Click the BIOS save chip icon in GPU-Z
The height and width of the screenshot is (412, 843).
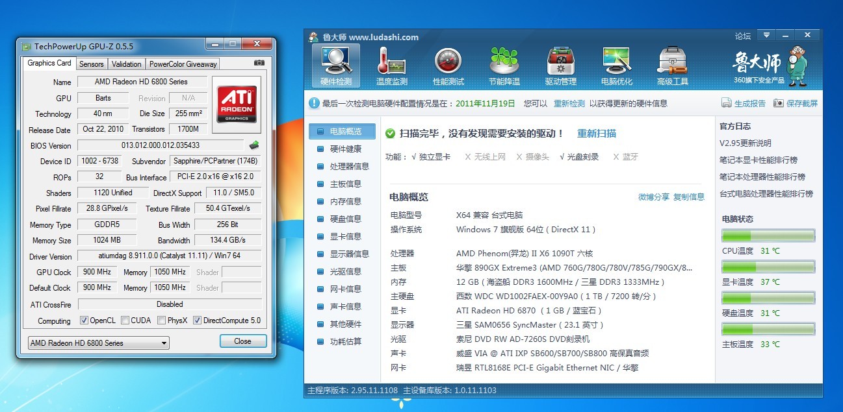(255, 145)
